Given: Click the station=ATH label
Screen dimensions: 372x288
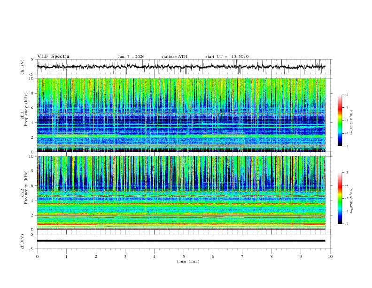Looking at the screenshot, I should pyautogui.click(x=174, y=56).
